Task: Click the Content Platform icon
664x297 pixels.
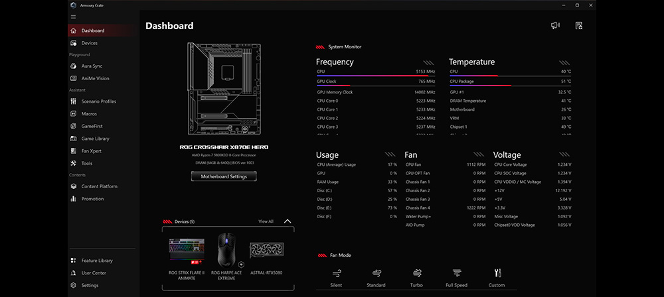Action: (x=73, y=186)
